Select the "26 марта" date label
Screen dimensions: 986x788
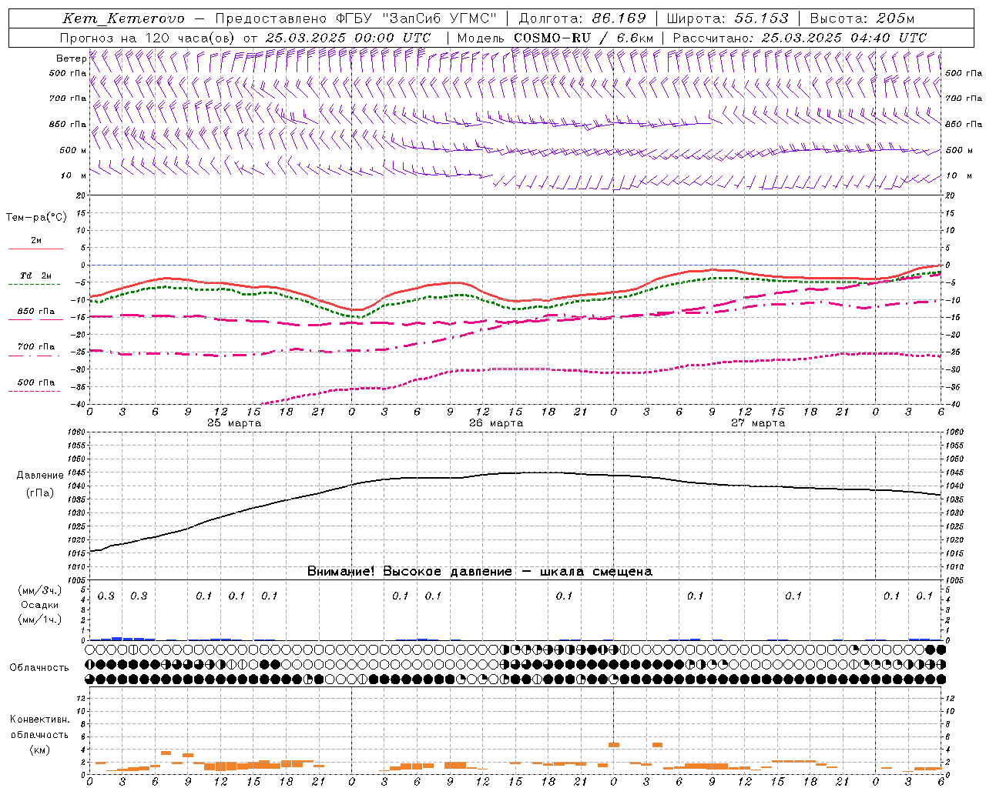496,423
